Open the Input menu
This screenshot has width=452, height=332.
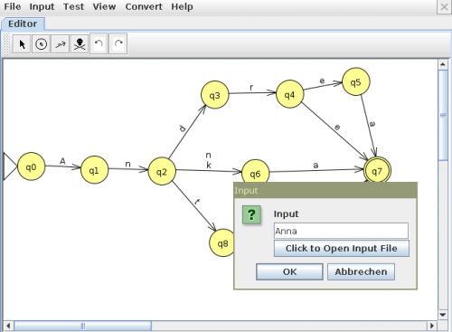coord(42,6)
